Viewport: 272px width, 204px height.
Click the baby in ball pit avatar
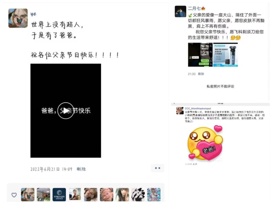tap(154, 195)
